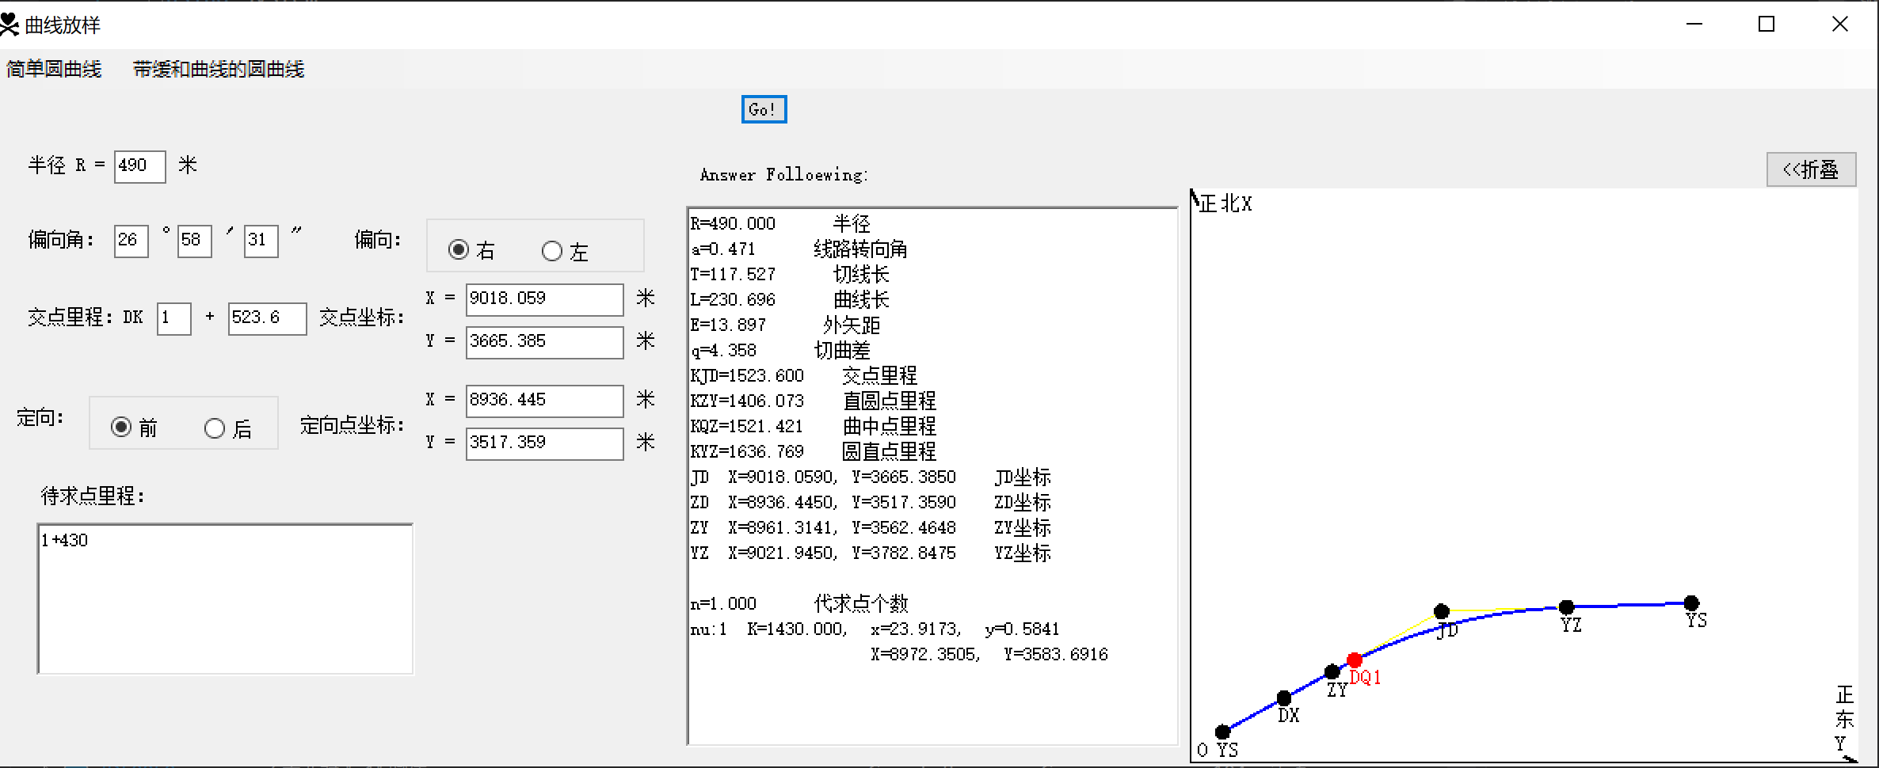Click the app icon in the title bar
The width and height of the screenshot is (1879, 768).
pyautogui.click(x=10, y=25)
